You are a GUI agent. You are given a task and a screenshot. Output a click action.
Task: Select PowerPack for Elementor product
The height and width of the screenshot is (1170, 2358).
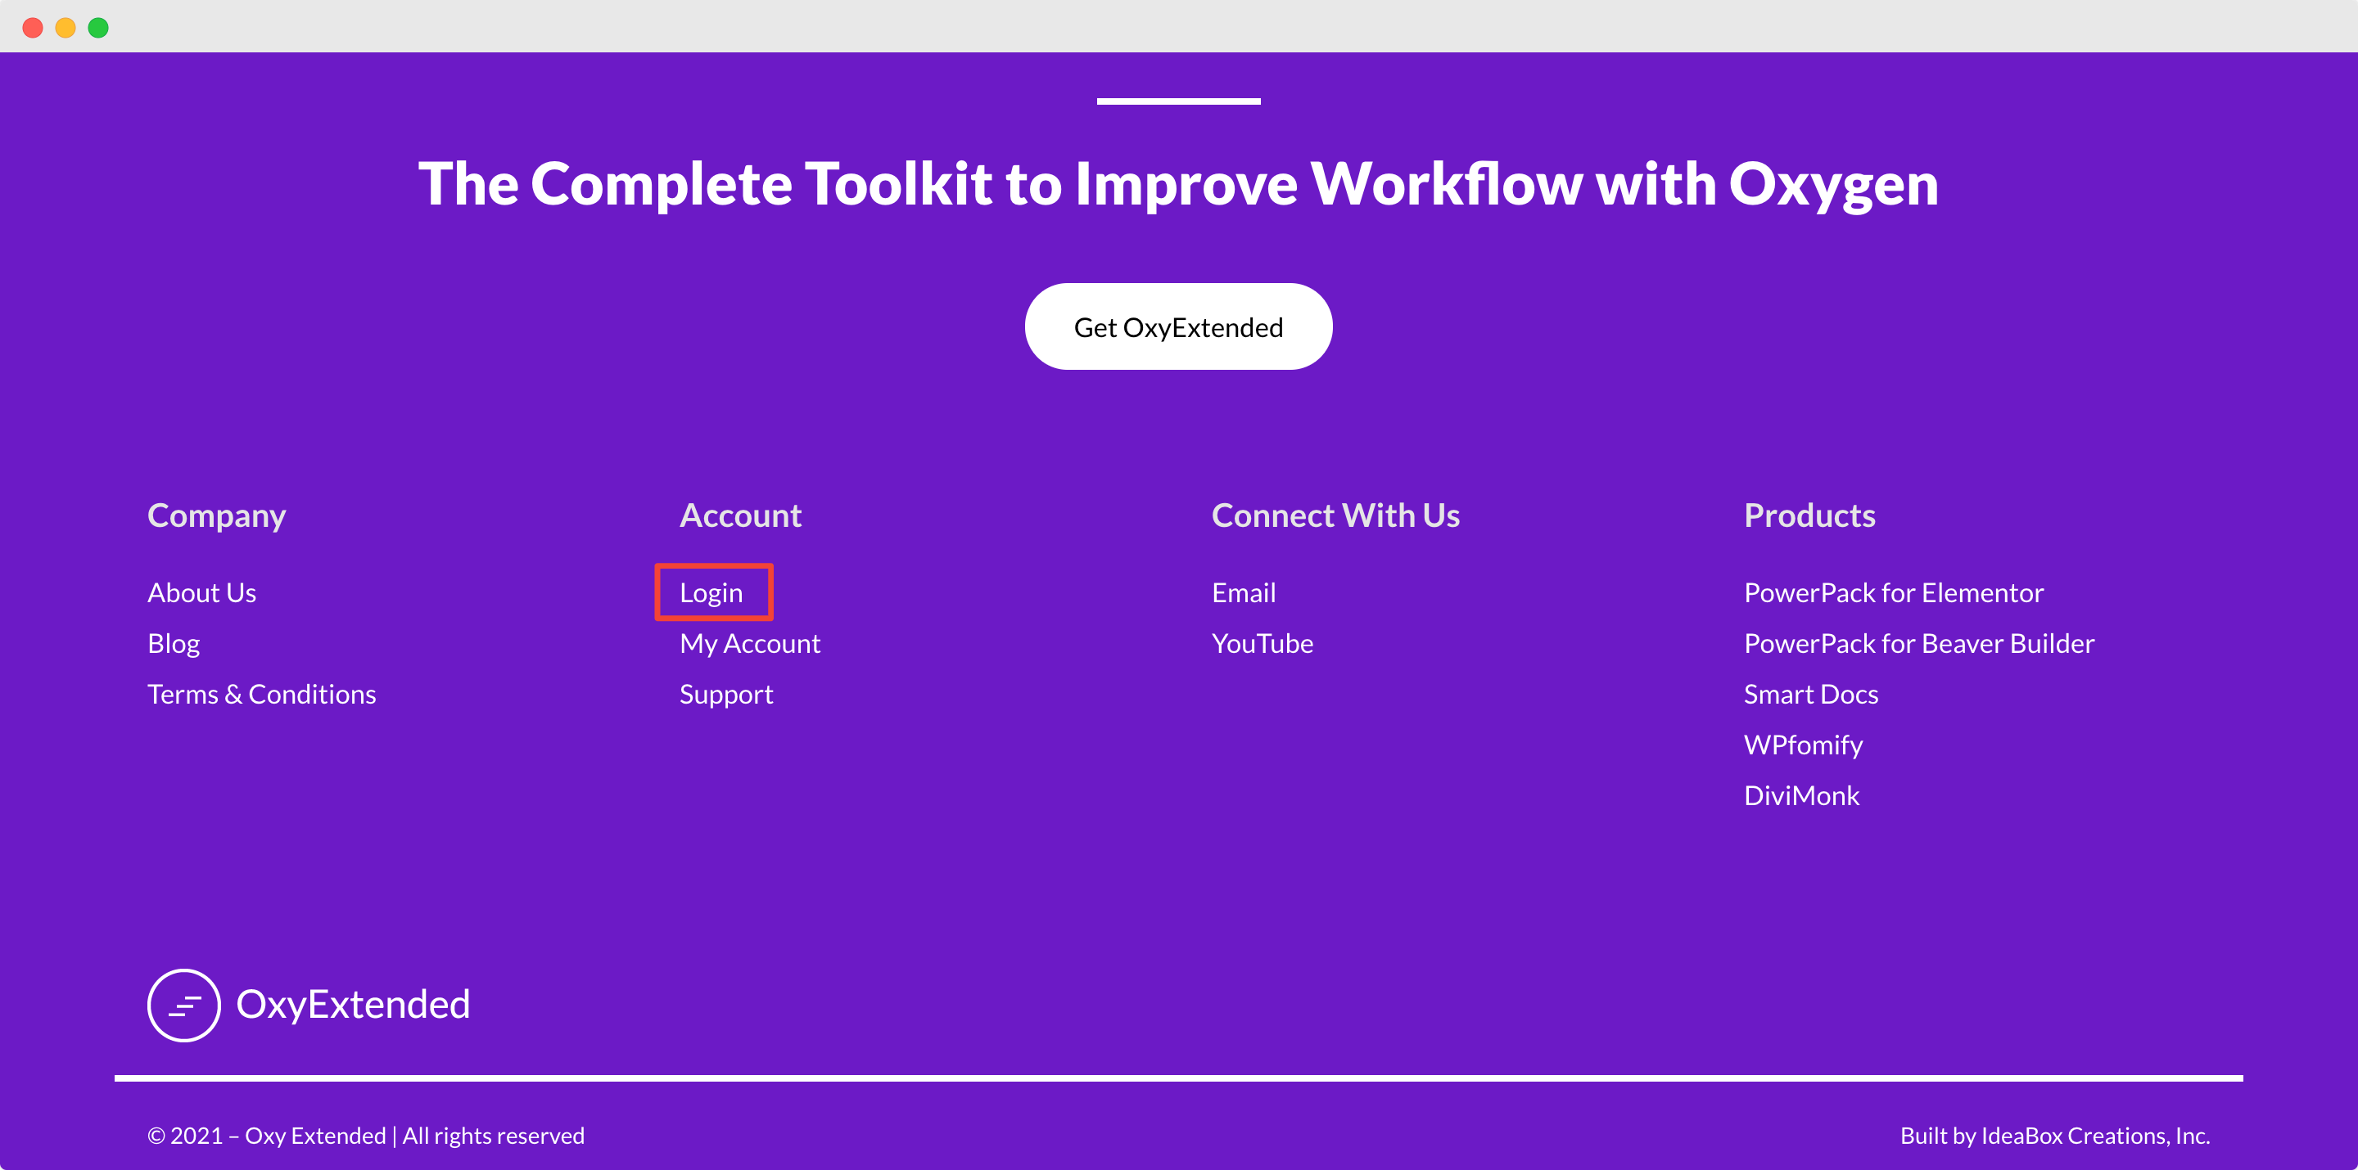coord(1894,592)
